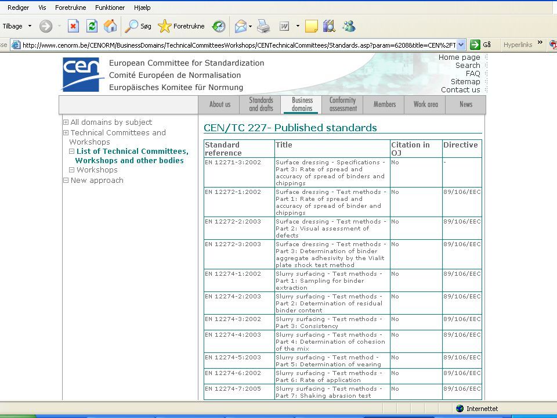Open New approach tree link
557x418 pixels.
(x=97, y=180)
